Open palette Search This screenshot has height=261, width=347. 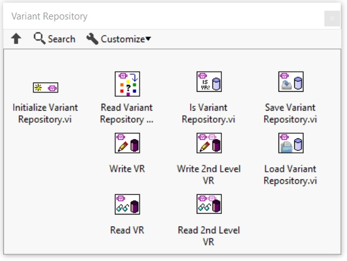tap(55, 39)
